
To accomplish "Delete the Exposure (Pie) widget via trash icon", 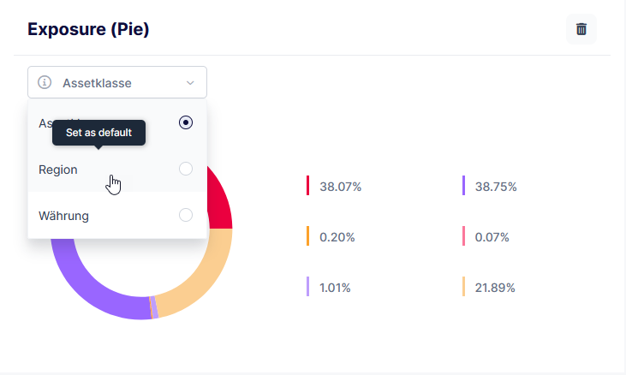I will (x=581, y=29).
